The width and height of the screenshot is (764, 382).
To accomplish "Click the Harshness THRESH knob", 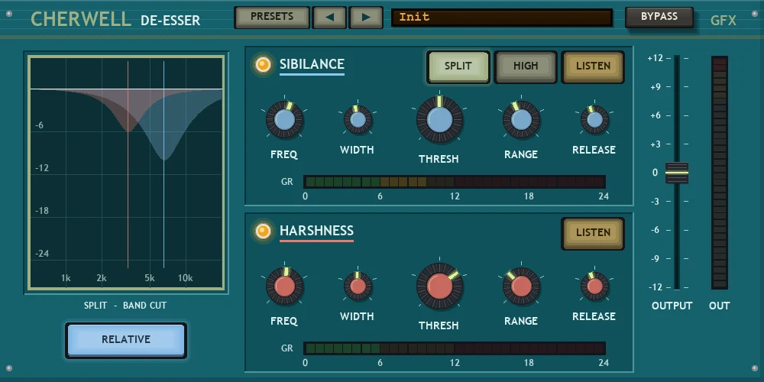I will click(x=439, y=286).
